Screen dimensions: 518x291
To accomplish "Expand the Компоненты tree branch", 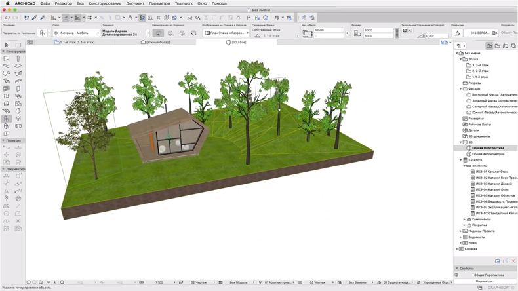I will 464,220.
